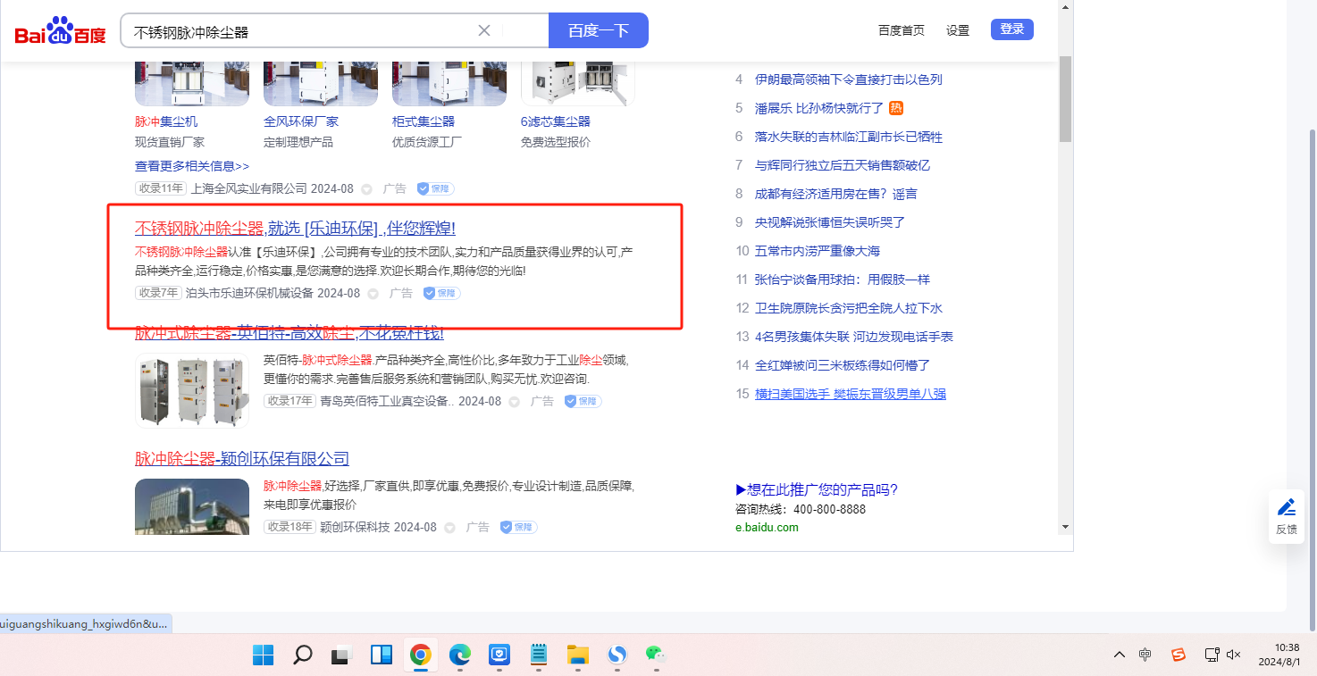The height and width of the screenshot is (676, 1317).
Task: Open Sogou browser from the taskbar
Action: click(617, 655)
